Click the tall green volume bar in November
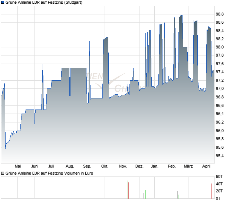The width and height of the screenshot is (230, 202). point(128,189)
